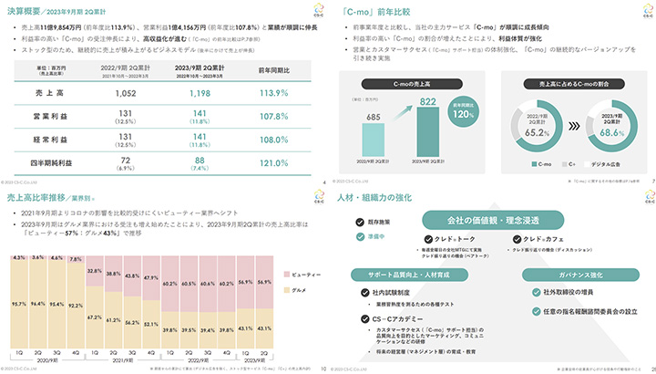Click the 96.4% bar segment label
This screenshot has height=374, width=656.
[x=37, y=304]
